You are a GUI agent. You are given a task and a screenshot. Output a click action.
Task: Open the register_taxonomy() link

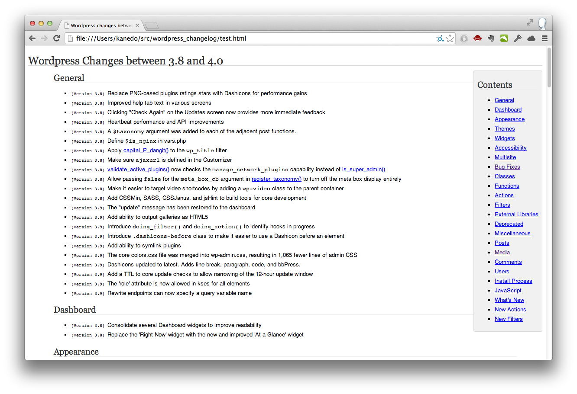pyautogui.click(x=276, y=179)
